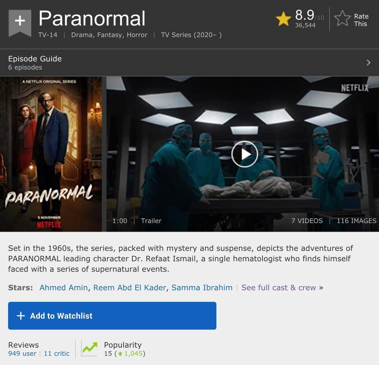The image size is (379, 365).
Task: Click the 8.9 rating score
Action: [x=305, y=15]
